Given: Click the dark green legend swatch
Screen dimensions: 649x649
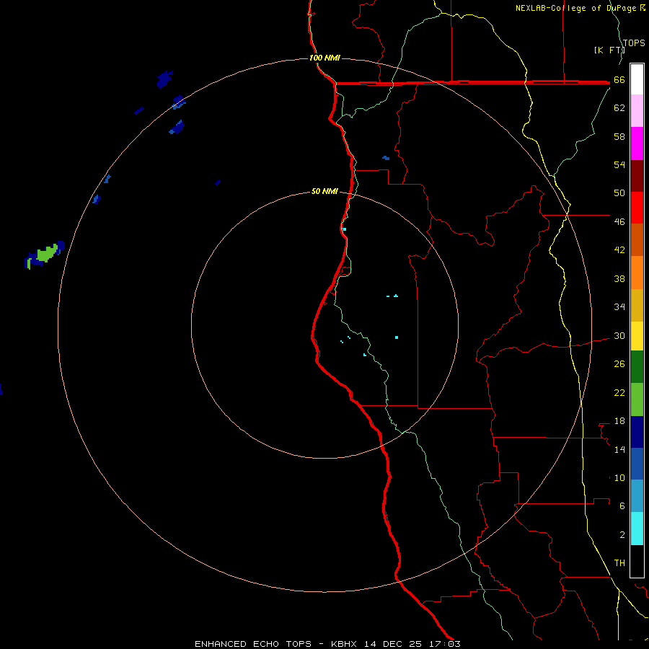Looking at the screenshot, I should pyautogui.click(x=637, y=367).
